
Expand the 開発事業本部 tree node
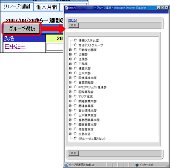(x=70, y=101)
